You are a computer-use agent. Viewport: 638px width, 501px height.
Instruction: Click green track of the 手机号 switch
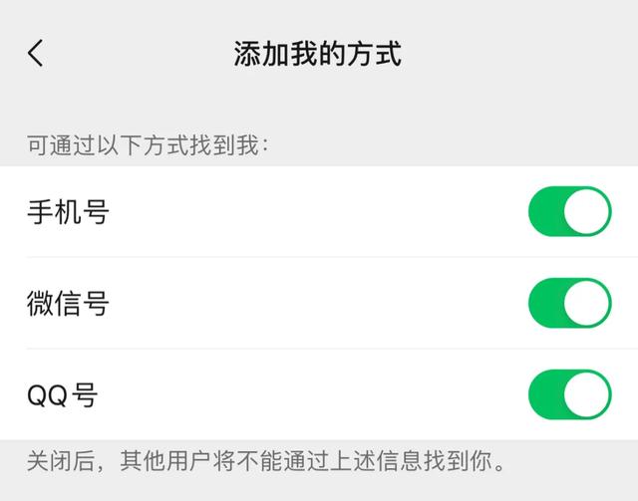click(x=545, y=211)
